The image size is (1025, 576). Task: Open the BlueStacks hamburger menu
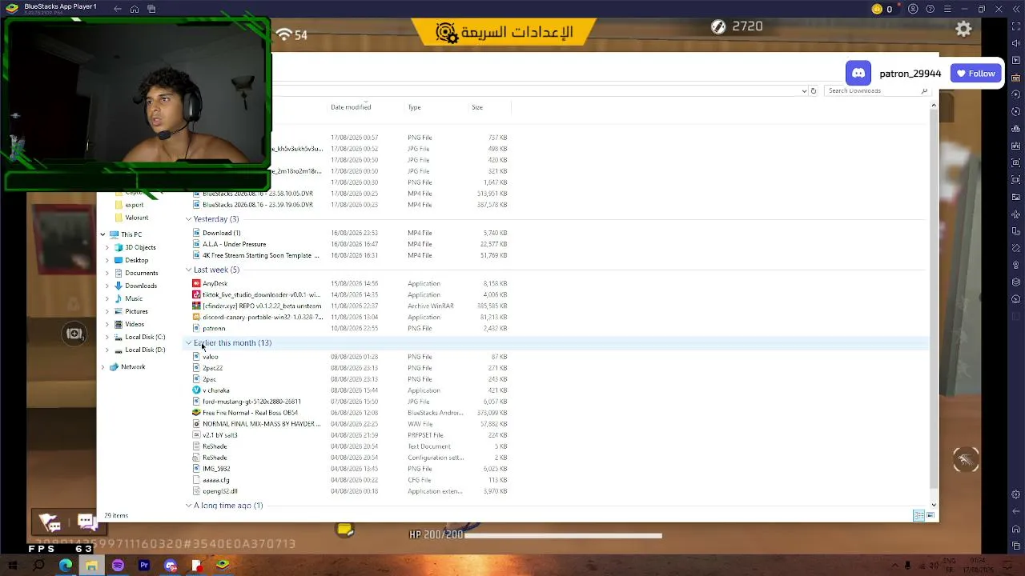tap(947, 9)
